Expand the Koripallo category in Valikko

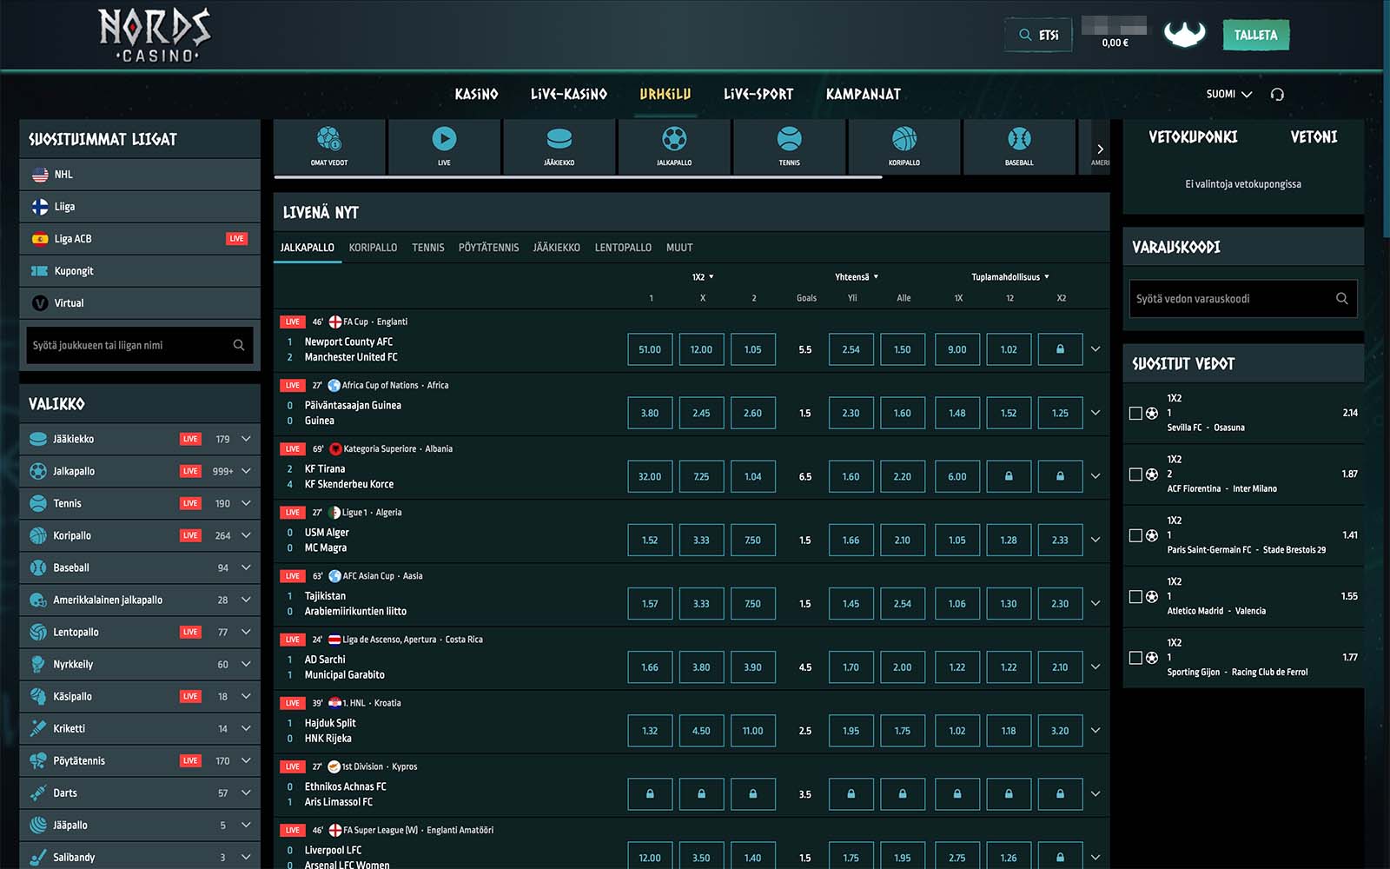coord(246,535)
